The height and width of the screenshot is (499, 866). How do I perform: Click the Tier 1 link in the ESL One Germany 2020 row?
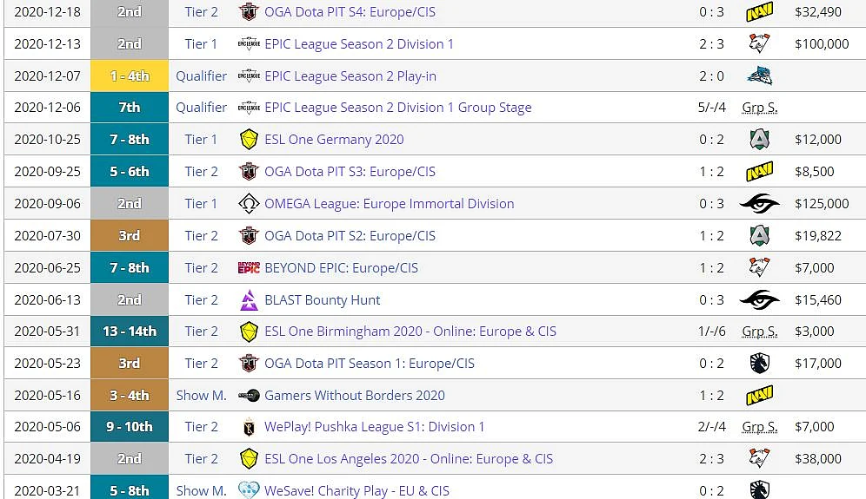pos(201,140)
